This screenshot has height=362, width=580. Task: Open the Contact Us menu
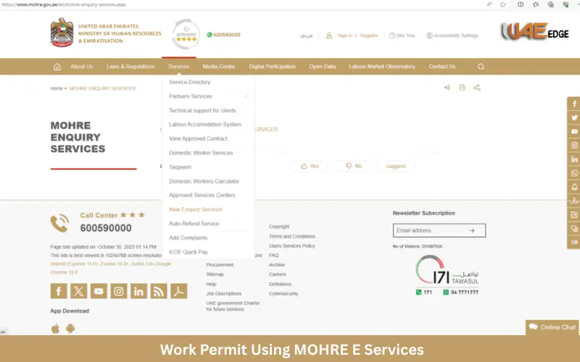point(442,67)
